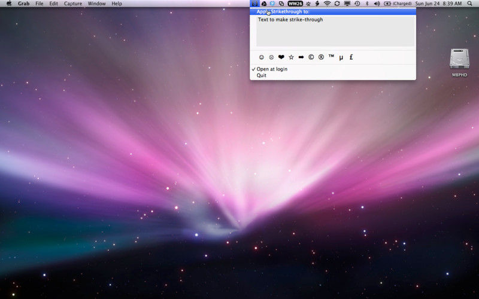Insert the TM trademark symbol
Image resolution: width=479 pixels, height=299 pixels.
point(331,57)
